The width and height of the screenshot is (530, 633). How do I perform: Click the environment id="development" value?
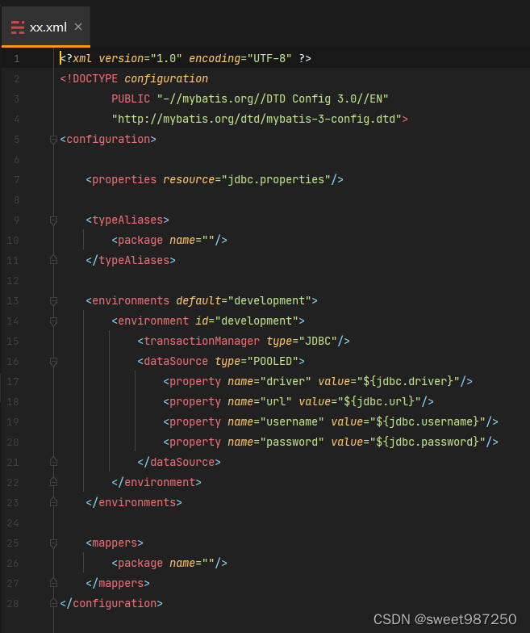[x=257, y=321]
